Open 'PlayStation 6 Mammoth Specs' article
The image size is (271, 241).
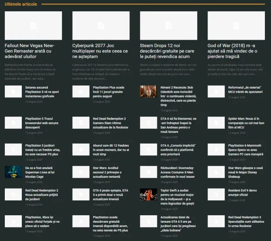coord(246,150)
